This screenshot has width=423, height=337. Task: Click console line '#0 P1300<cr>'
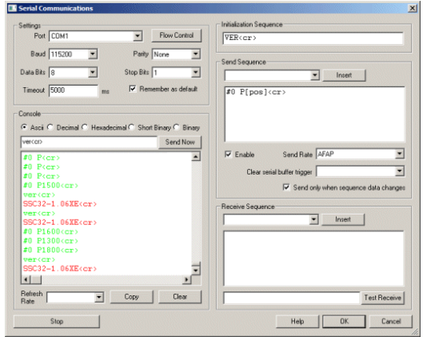point(50,241)
